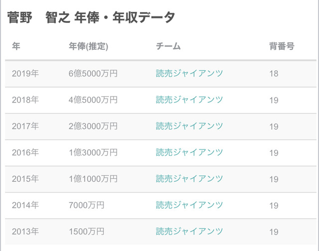319x251 pixels.
Task: Select the 読売ジャイアンツ link for 2015年
Action: (189, 179)
